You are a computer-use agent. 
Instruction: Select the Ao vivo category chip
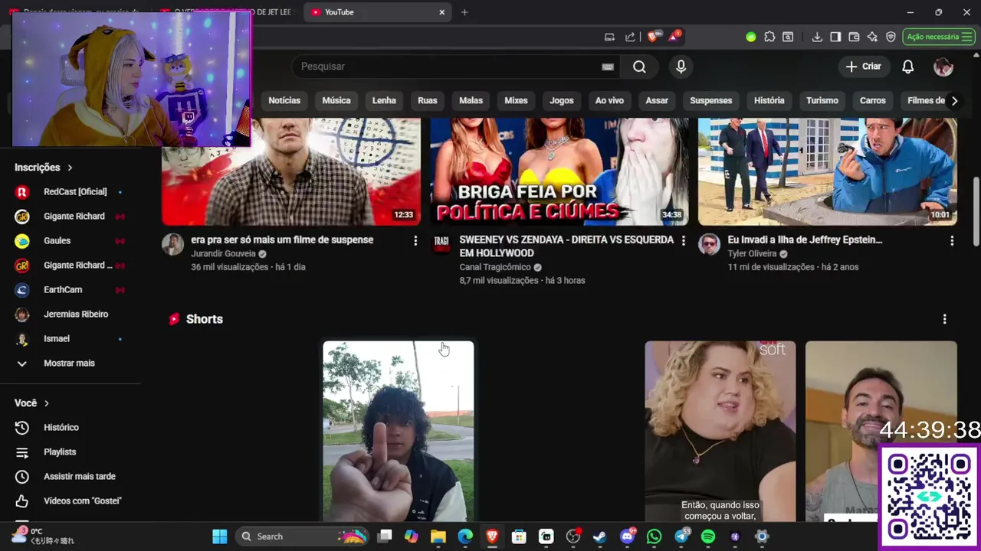[609, 100]
